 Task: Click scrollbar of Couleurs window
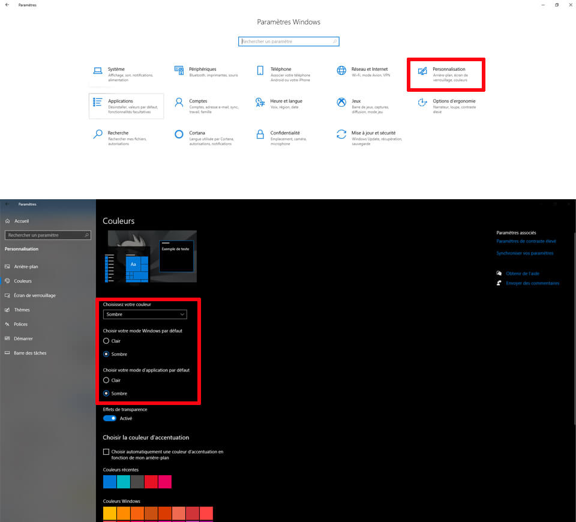pyautogui.click(x=575, y=328)
